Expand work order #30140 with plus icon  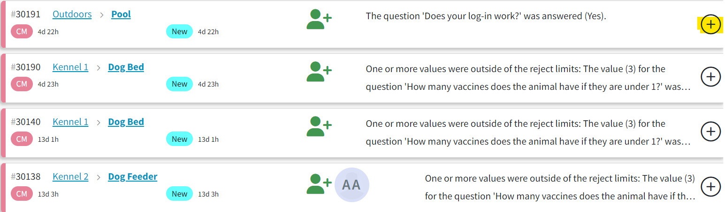710,131
